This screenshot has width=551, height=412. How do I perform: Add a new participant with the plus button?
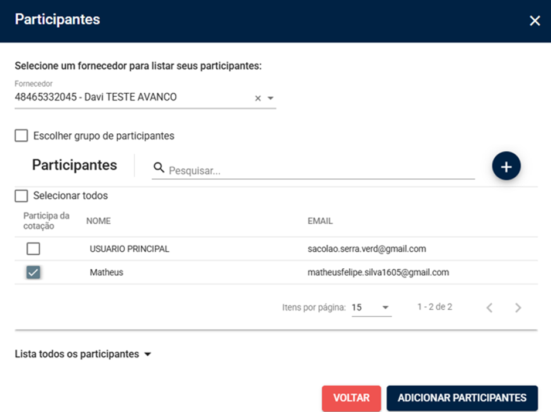tap(506, 166)
